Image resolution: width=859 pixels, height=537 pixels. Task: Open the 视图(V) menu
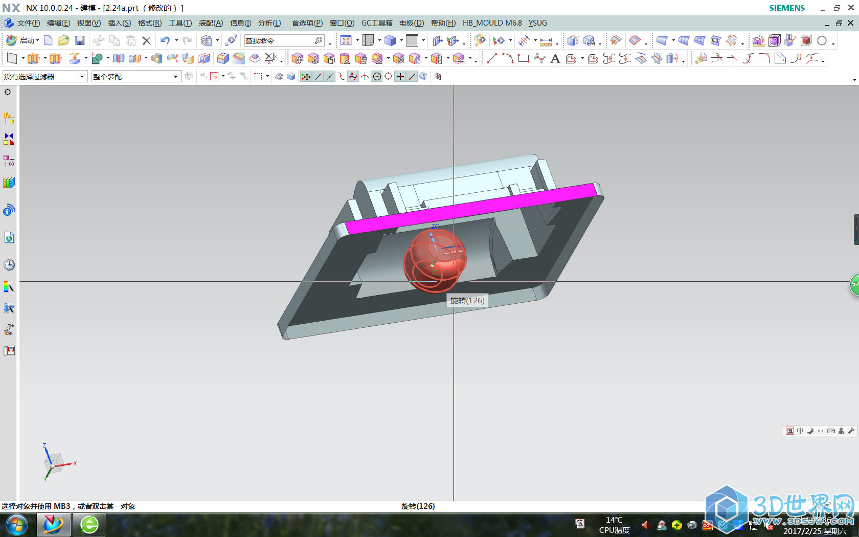[89, 23]
